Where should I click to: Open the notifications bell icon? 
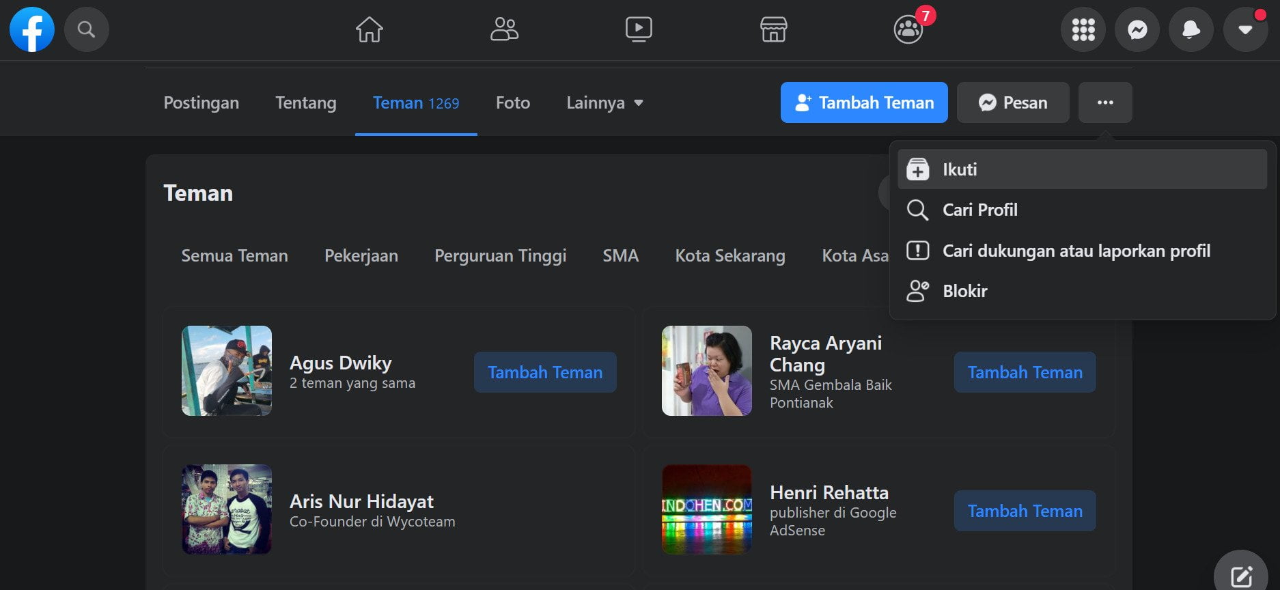click(1191, 29)
